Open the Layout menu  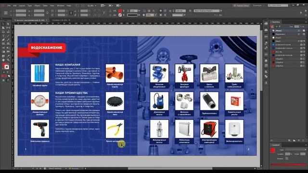22,6
